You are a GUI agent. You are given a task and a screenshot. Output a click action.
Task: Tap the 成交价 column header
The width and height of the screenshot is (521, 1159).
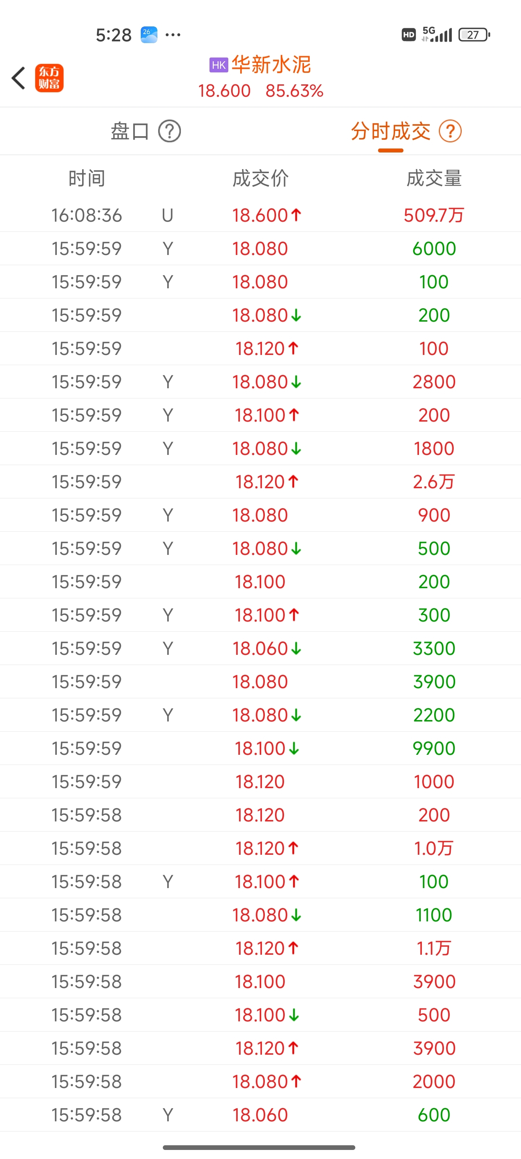point(260,179)
